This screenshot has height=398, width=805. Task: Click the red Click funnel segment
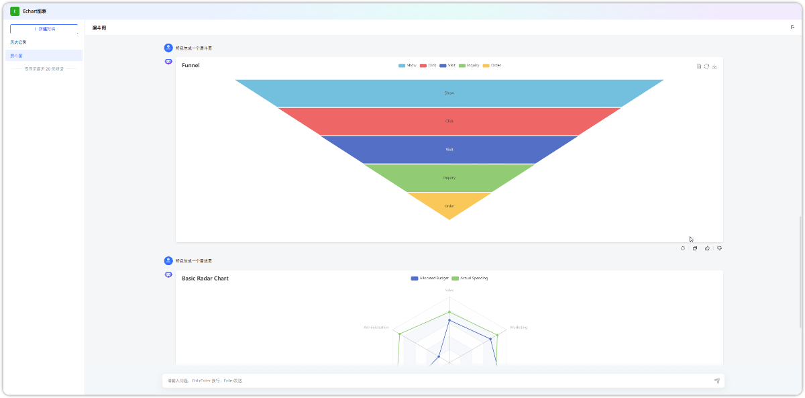click(449, 121)
